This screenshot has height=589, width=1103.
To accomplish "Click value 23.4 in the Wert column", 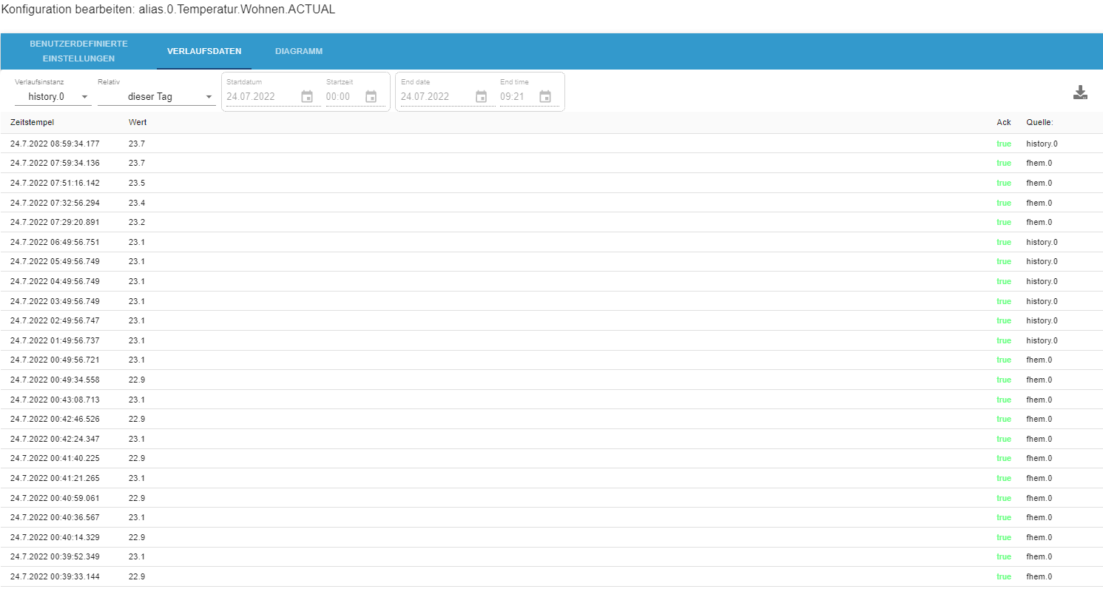I will tap(136, 203).
